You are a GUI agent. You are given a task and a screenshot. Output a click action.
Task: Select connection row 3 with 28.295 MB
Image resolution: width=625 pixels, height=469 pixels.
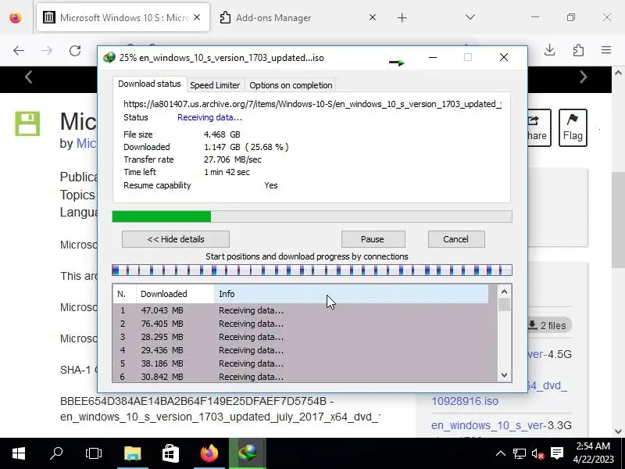[x=305, y=337]
